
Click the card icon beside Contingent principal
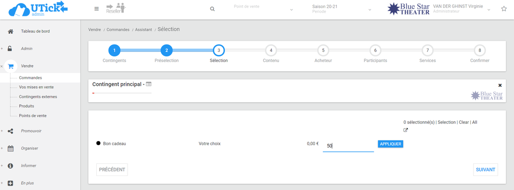tap(149, 84)
